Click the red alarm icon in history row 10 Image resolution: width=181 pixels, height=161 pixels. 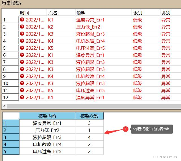coord(22,83)
